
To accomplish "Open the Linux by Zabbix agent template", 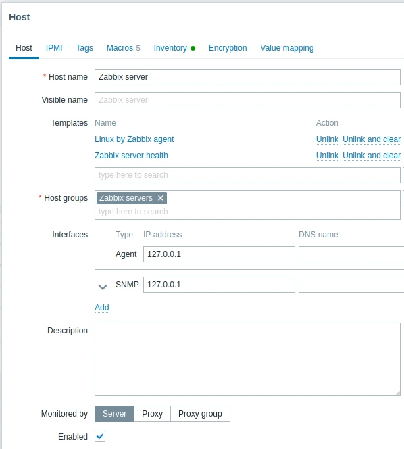I will [134, 139].
